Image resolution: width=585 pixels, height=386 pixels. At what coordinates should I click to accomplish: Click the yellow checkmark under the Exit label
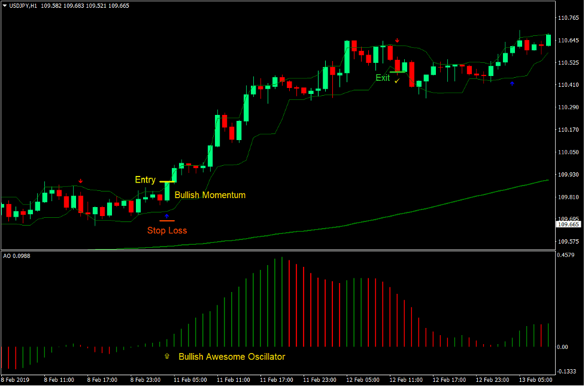click(396, 80)
